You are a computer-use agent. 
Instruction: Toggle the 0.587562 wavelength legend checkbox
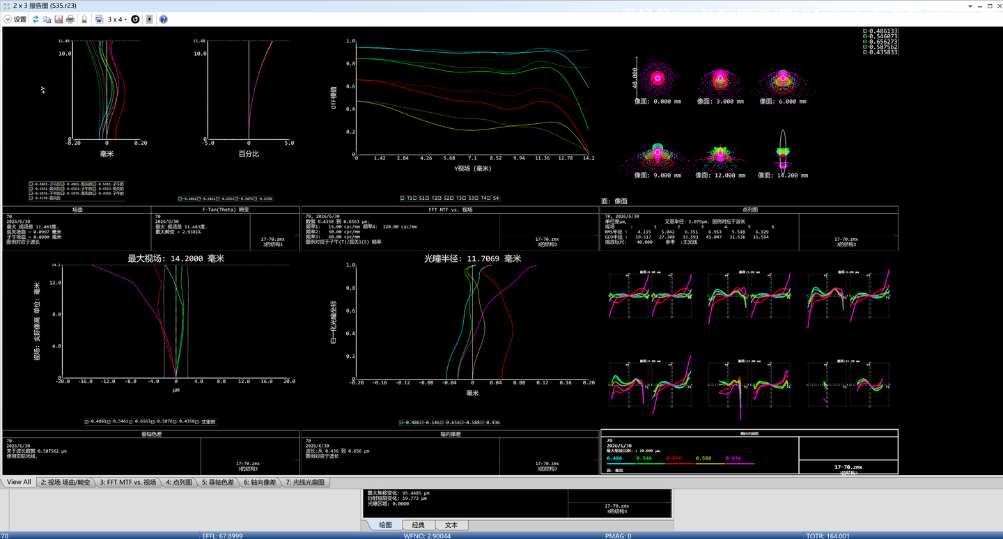pyautogui.click(x=865, y=47)
